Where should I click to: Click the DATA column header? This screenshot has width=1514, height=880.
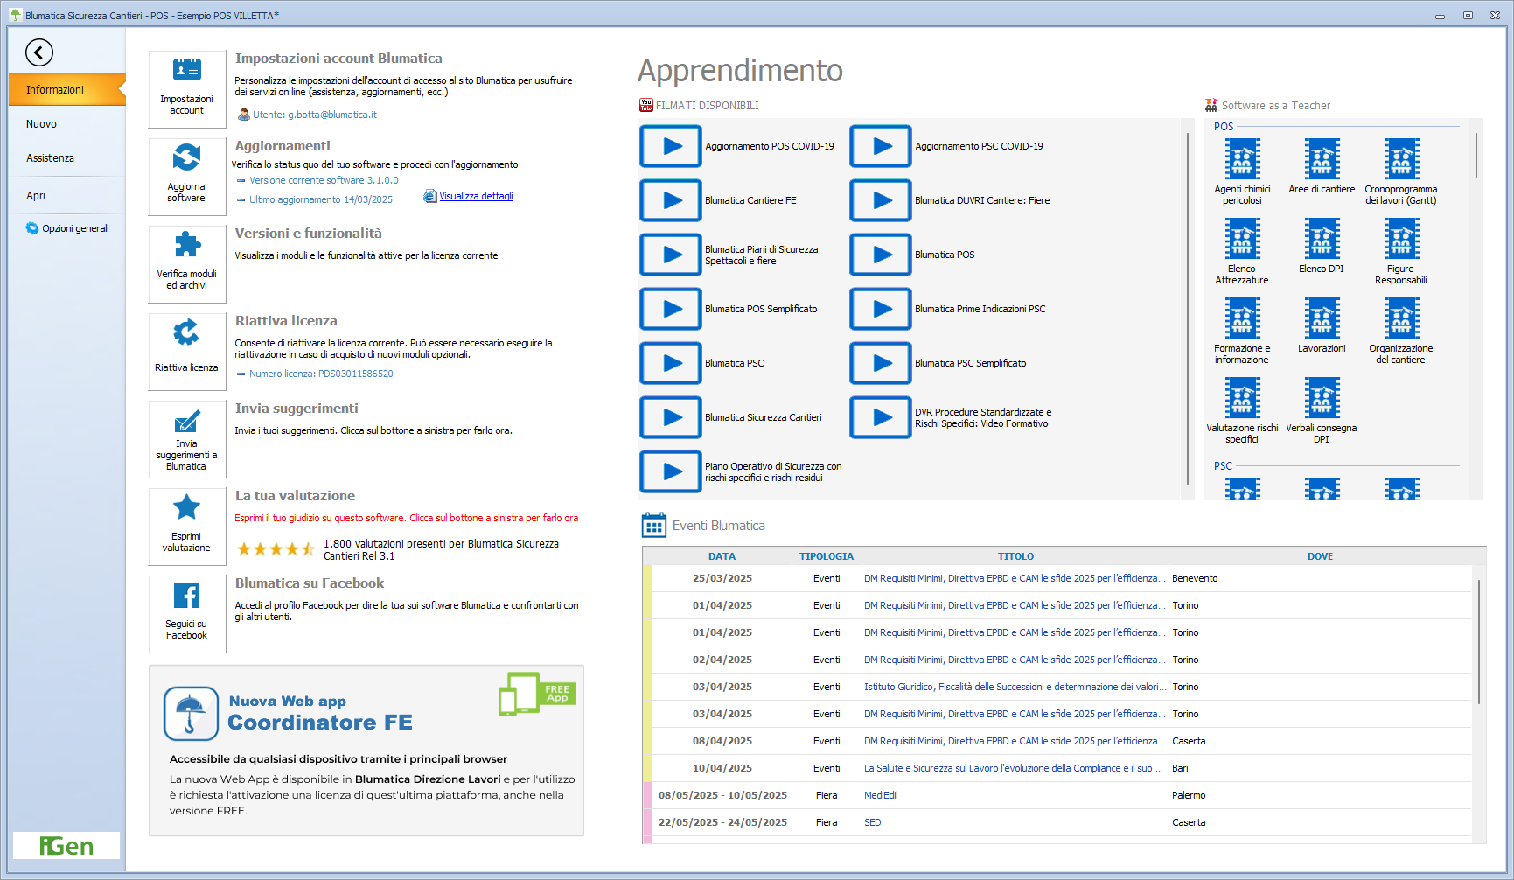[x=722, y=556]
